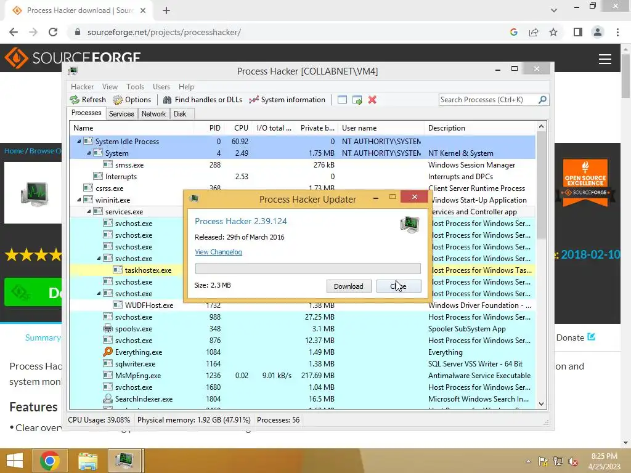
Task: Click the Chrome address bar URL
Action: click(164, 32)
